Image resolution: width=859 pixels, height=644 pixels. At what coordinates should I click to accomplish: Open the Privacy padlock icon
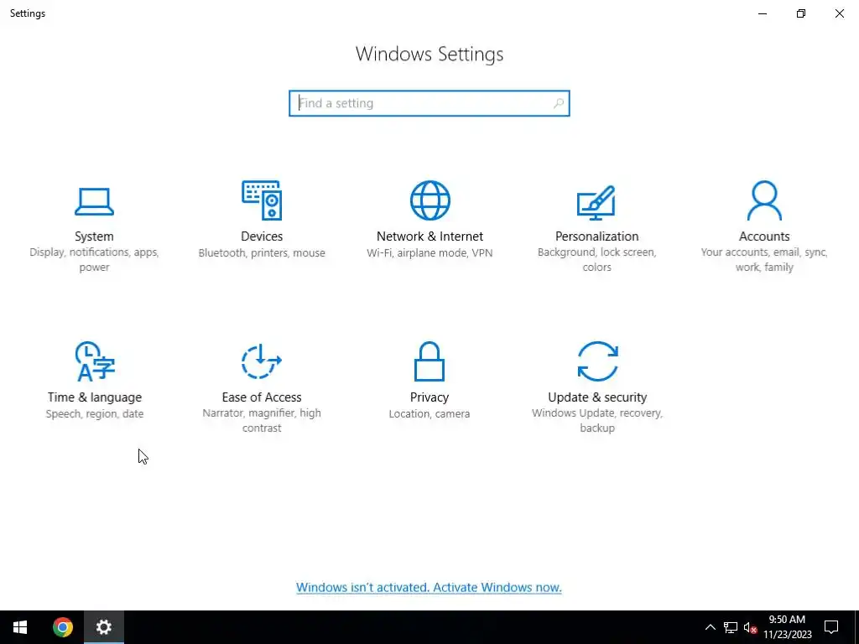[429, 361]
